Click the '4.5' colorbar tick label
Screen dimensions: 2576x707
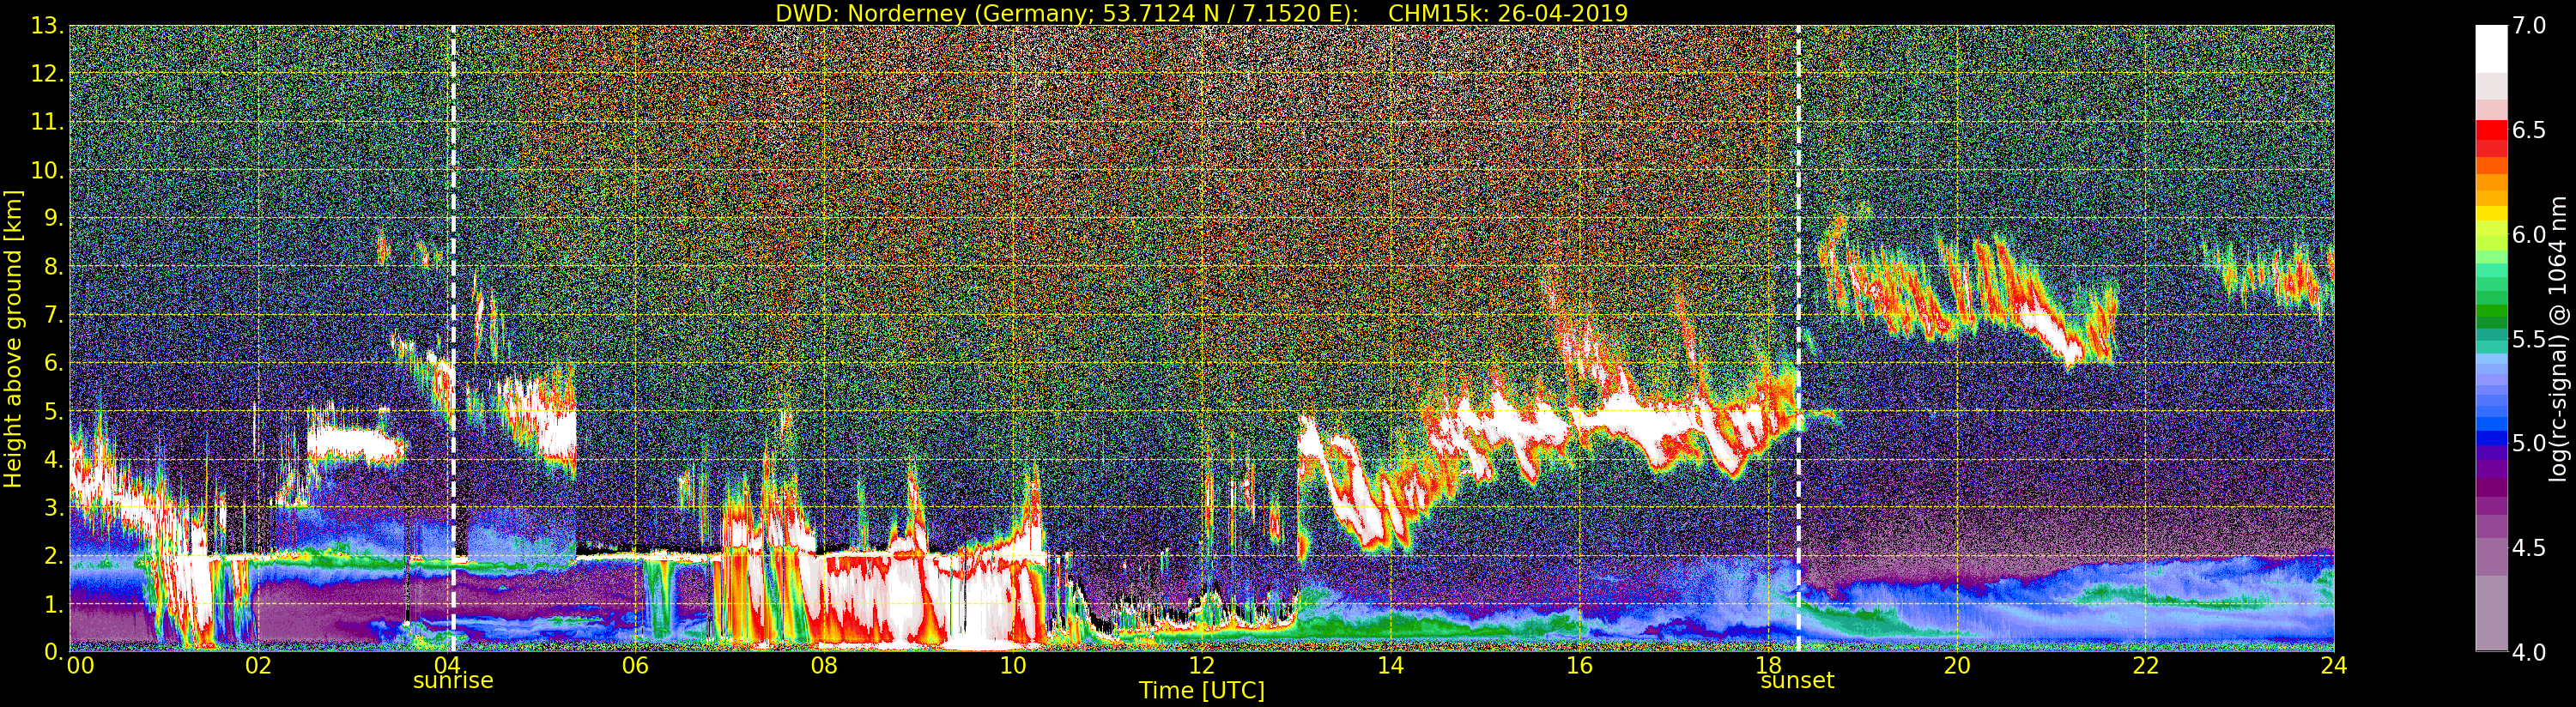pyautogui.click(x=2530, y=548)
